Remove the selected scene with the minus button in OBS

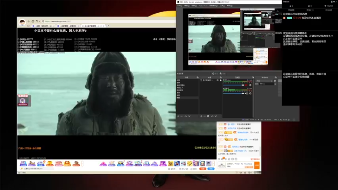coord(182,116)
